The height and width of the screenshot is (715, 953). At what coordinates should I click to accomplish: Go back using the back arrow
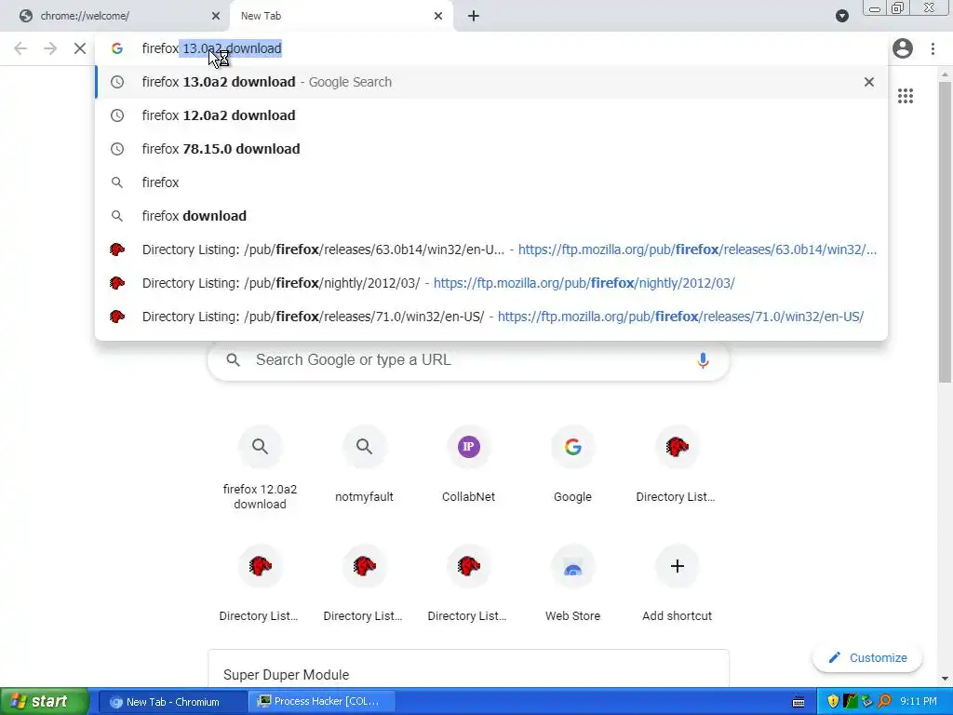20,48
